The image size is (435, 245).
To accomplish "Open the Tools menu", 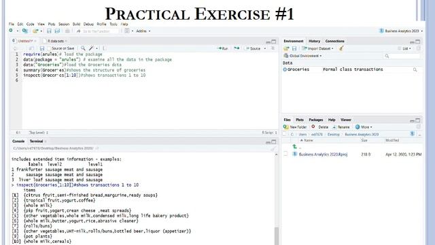I will coord(114,24).
